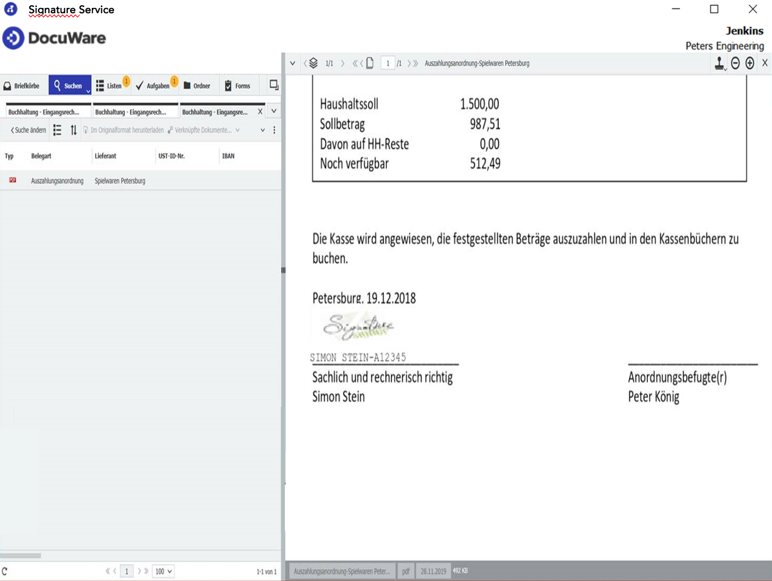
Task: Zoom in on the document with plus icon
Action: [x=750, y=64]
